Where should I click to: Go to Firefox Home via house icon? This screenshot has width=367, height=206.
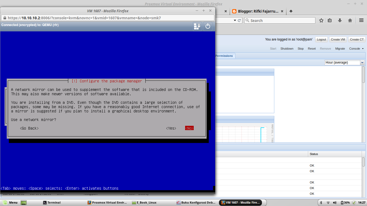click(x=350, y=20)
